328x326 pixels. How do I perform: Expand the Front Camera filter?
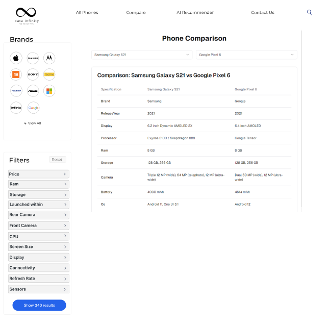coord(39,225)
